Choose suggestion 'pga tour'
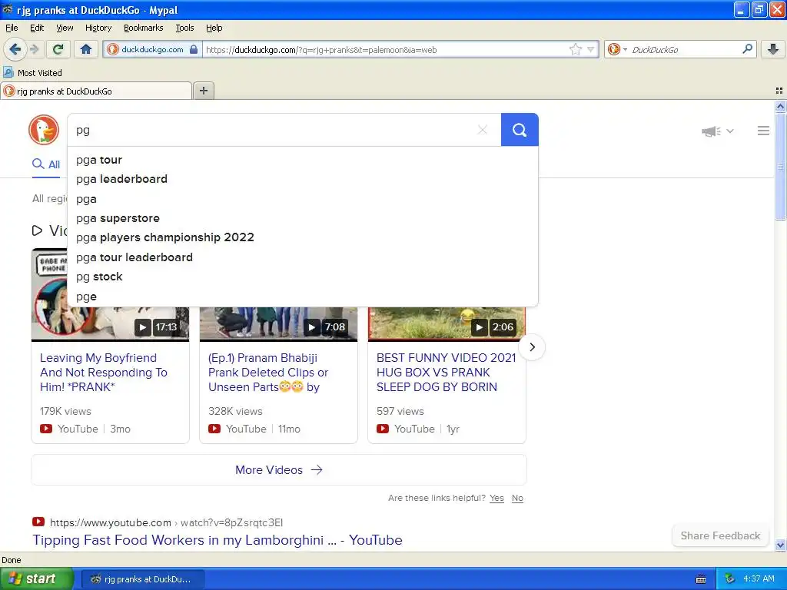The width and height of the screenshot is (787, 590). point(303,160)
